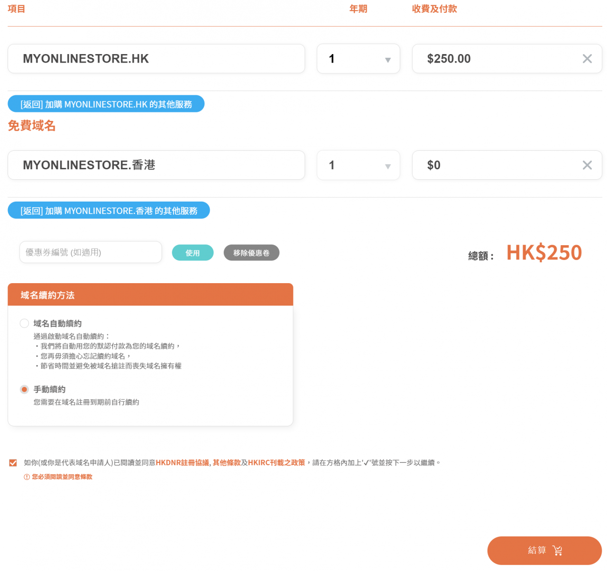The image size is (607, 571).
Task: Toggle the agreement checkbox for HKDNR terms
Action: (x=13, y=462)
